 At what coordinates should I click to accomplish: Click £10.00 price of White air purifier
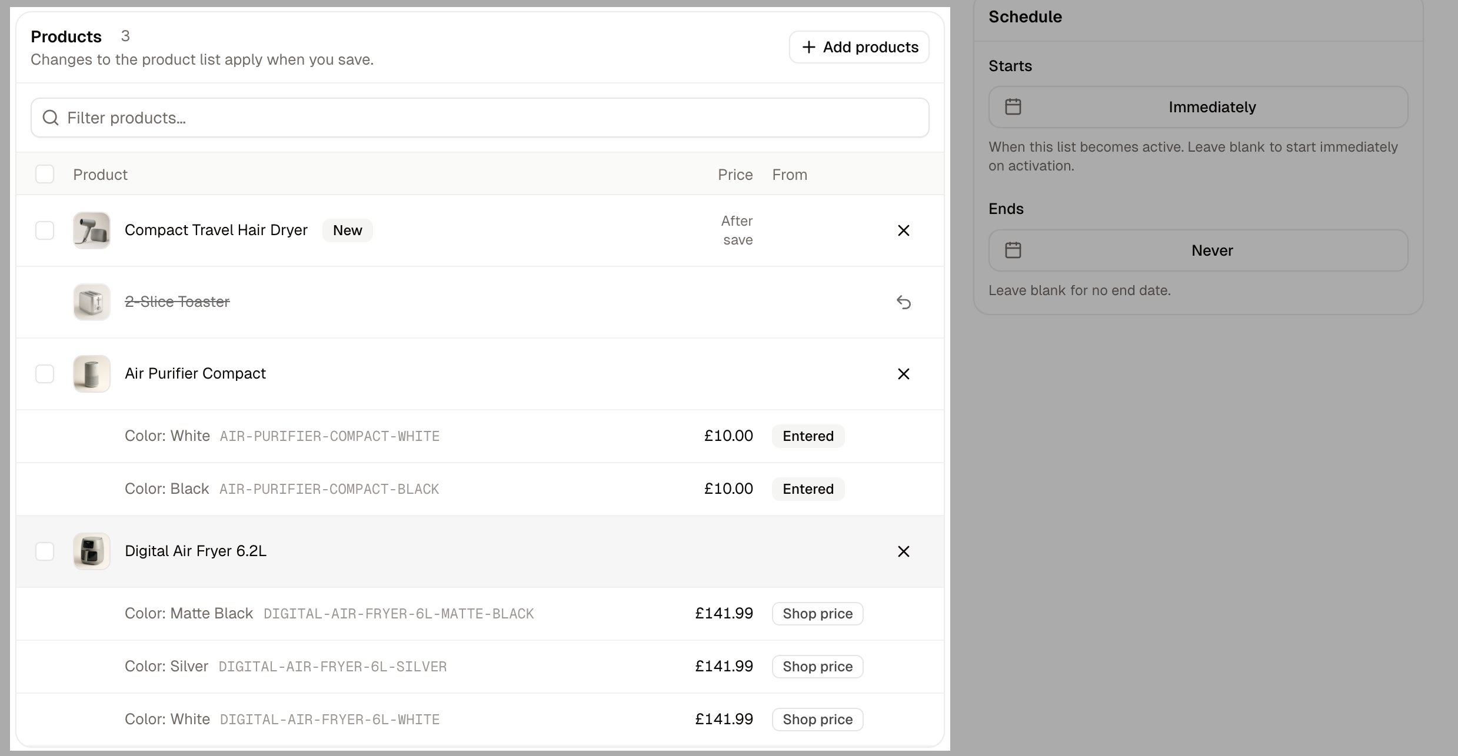coord(728,436)
